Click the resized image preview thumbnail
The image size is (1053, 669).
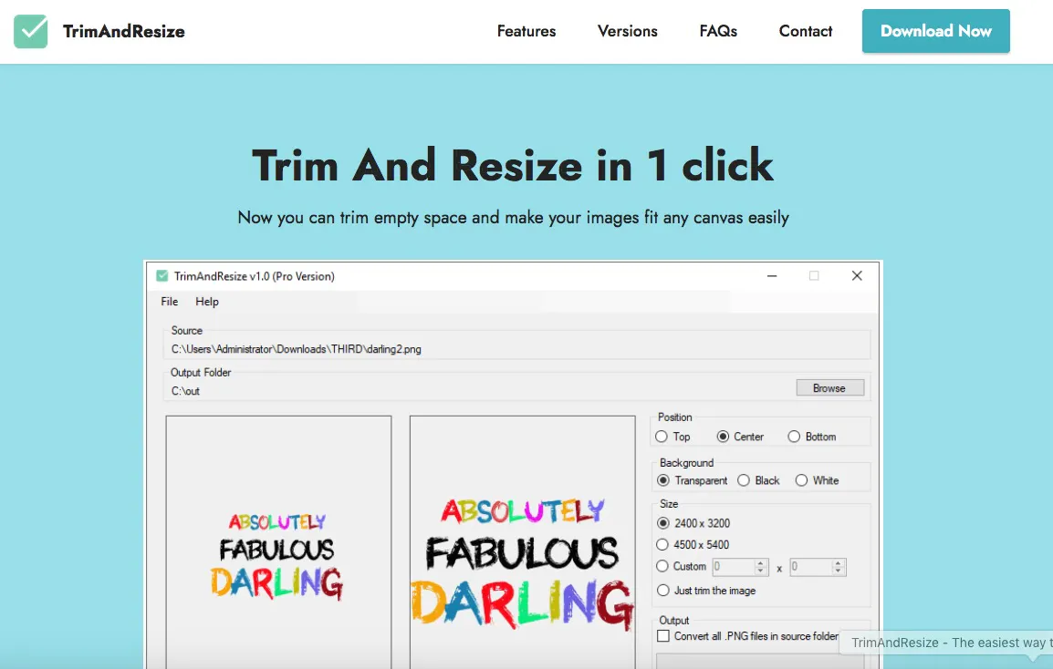pos(523,542)
